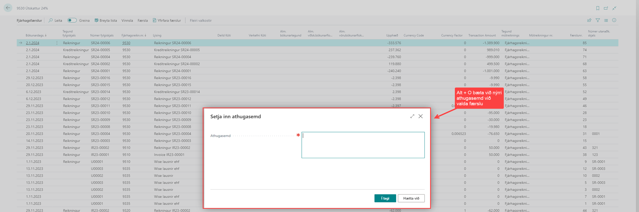
Task: Open page in new window icon
Action: 606,8
